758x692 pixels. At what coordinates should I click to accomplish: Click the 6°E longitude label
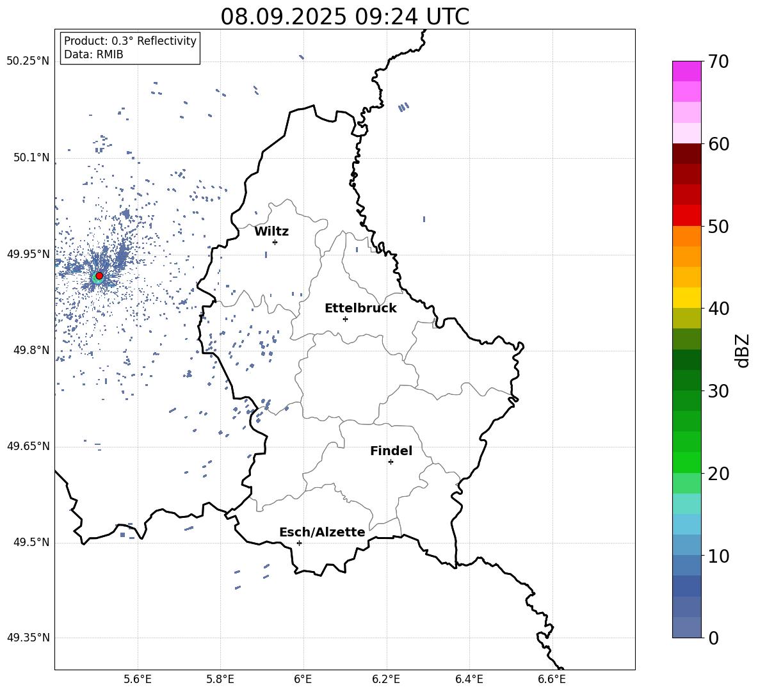pos(303,679)
